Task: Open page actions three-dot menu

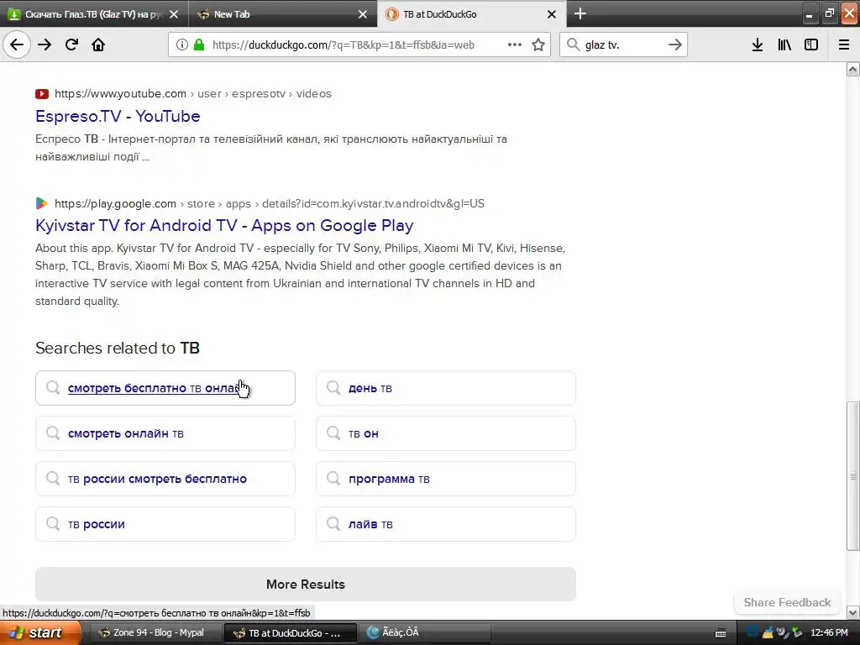Action: 515,45
